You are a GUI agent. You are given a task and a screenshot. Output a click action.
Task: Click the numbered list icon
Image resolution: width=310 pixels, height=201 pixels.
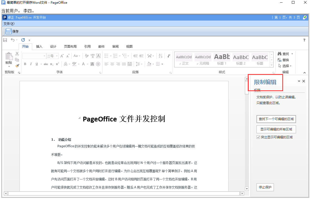click(x=115, y=56)
